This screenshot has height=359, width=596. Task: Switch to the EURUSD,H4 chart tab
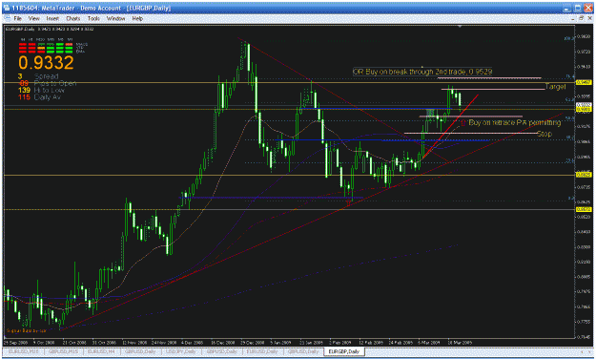[x=102, y=351]
